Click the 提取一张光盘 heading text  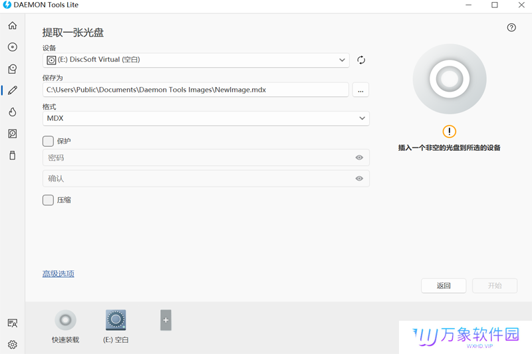click(73, 33)
